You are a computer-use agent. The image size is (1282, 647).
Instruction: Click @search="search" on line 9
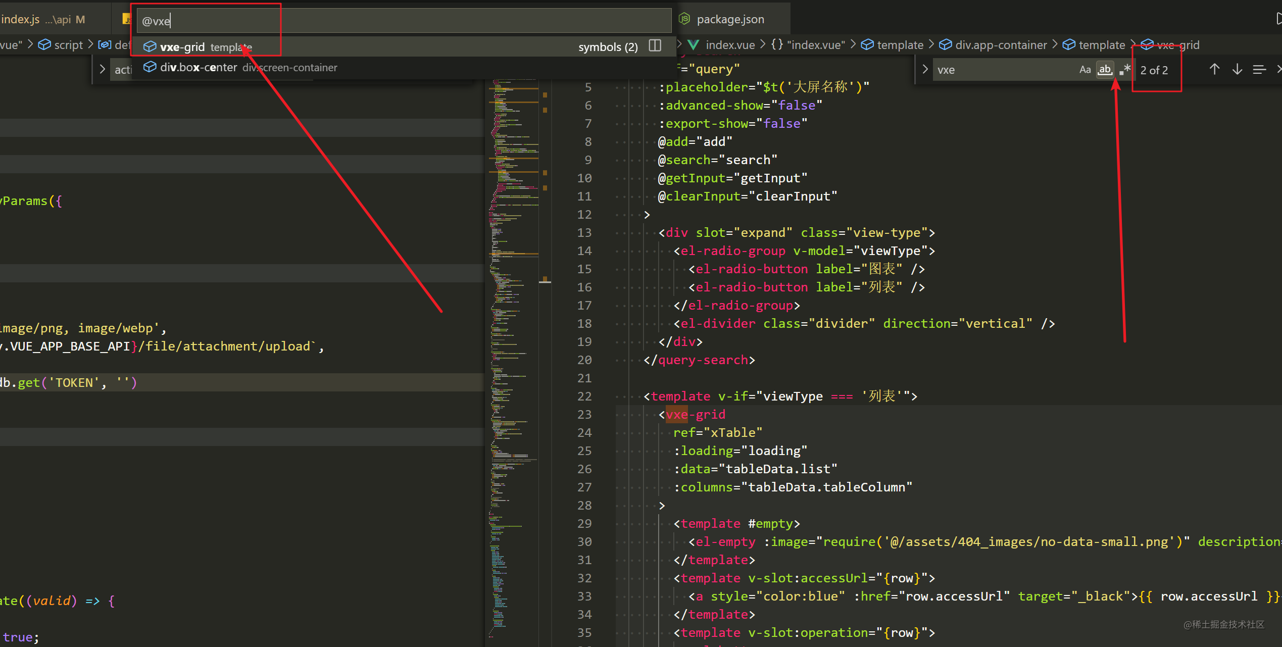point(717,160)
